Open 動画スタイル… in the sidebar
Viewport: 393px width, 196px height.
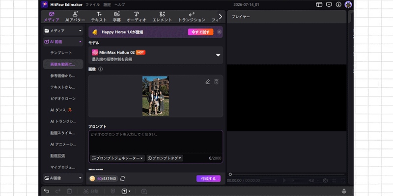click(x=63, y=133)
